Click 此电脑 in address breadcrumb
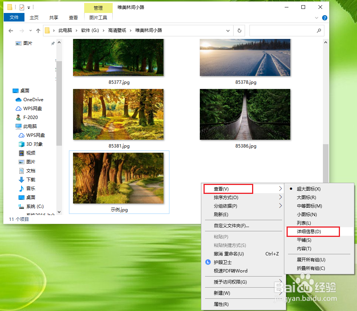357x311 pixels. [x=65, y=30]
